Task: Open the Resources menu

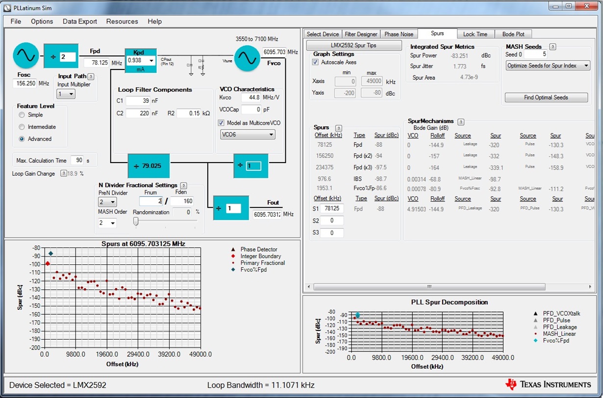Action: pyautogui.click(x=122, y=22)
